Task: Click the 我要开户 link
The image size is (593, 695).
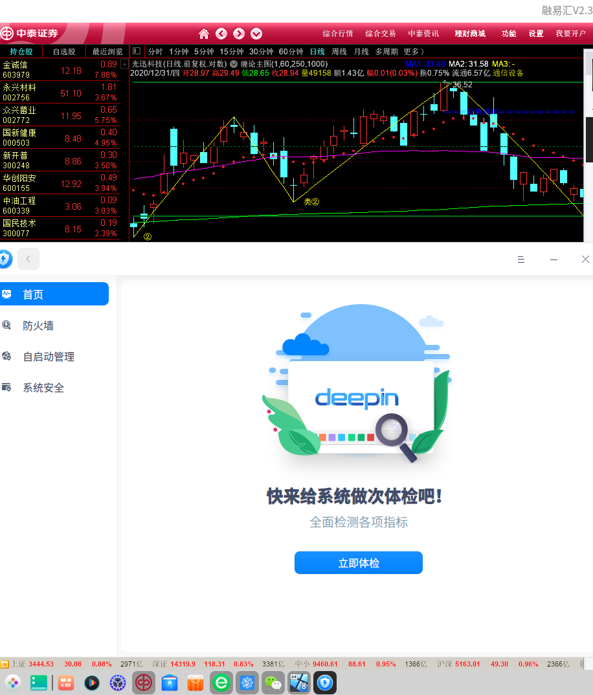Action: click(571, 34)
